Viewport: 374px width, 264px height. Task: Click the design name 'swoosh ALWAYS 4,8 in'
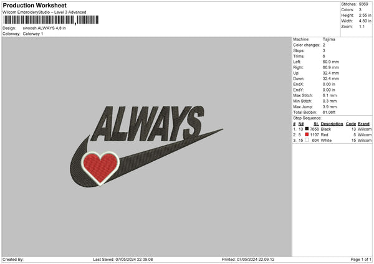(x=44, y=28)
